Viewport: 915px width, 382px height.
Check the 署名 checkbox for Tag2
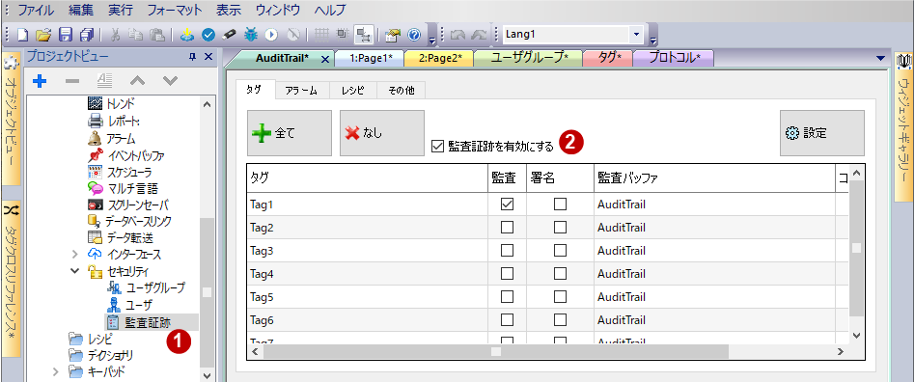click(x=560, y=228)
